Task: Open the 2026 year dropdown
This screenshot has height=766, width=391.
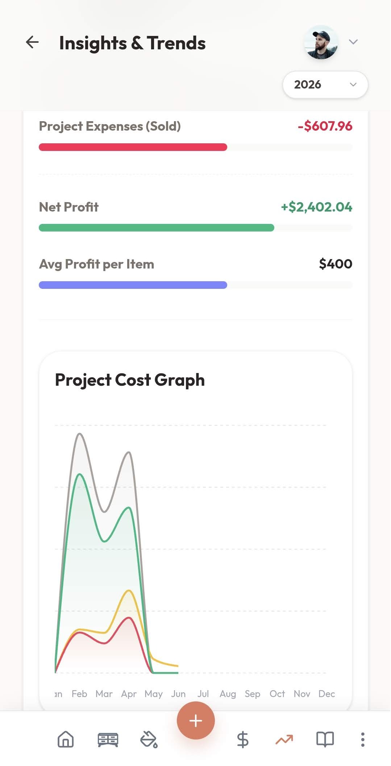Action: [x=325, y=85]
